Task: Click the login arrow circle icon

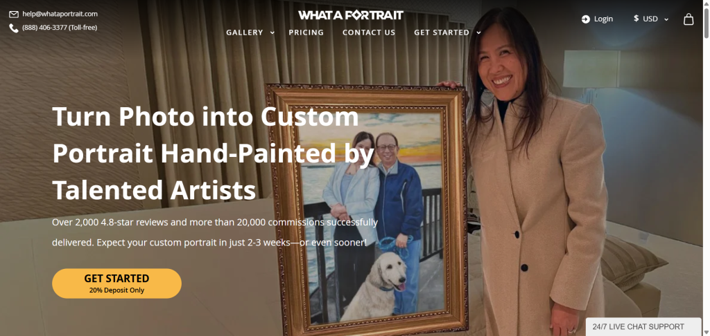Action: point(585,19)
